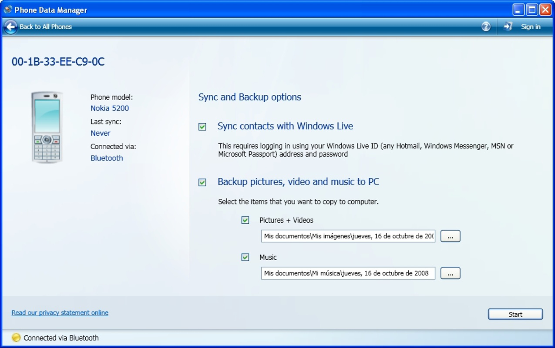Screen dimensions: 555x348
Task: Select the Nokia 5200 phone model text
Action: pyautogui.click(x=110, y=108)
